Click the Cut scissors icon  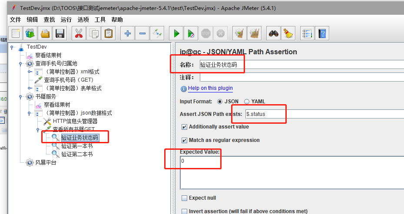coord(79,33)
